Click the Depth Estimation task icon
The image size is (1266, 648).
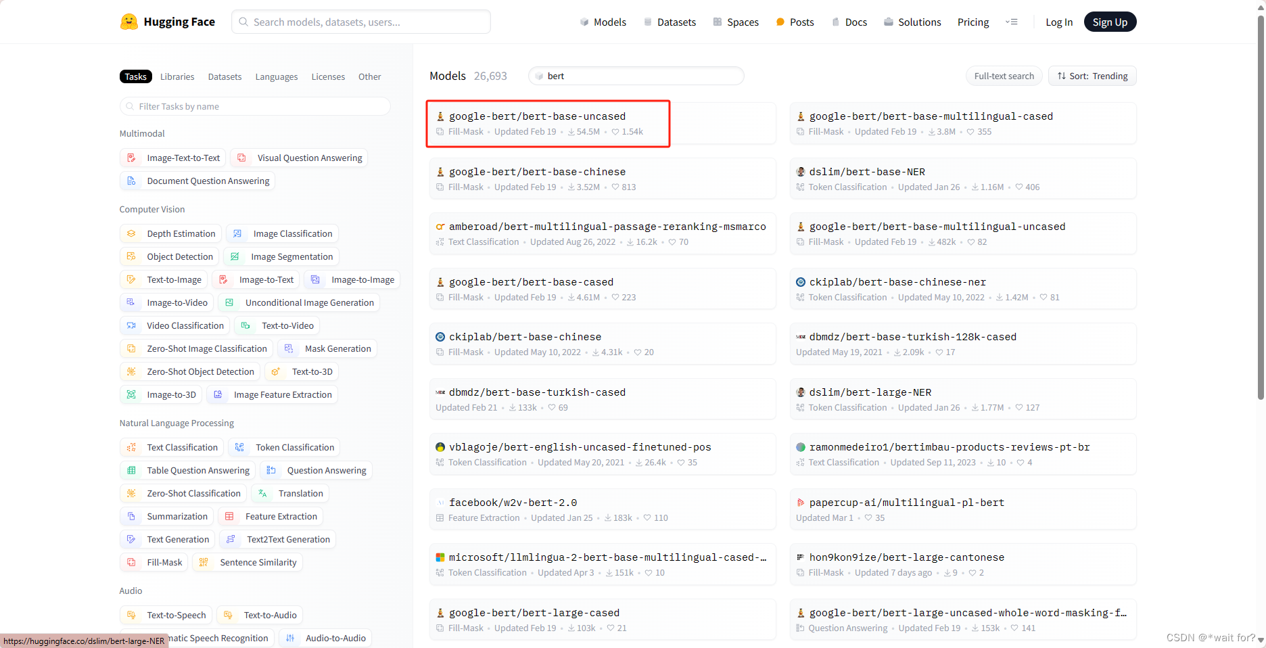click(x=132, y=233)
